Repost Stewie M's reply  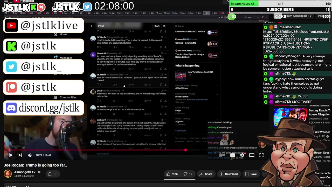(x=114, y=69)
